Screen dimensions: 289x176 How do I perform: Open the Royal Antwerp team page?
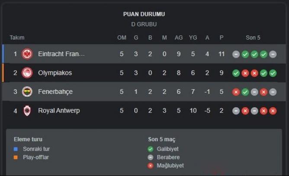click(x=59, y=111)
